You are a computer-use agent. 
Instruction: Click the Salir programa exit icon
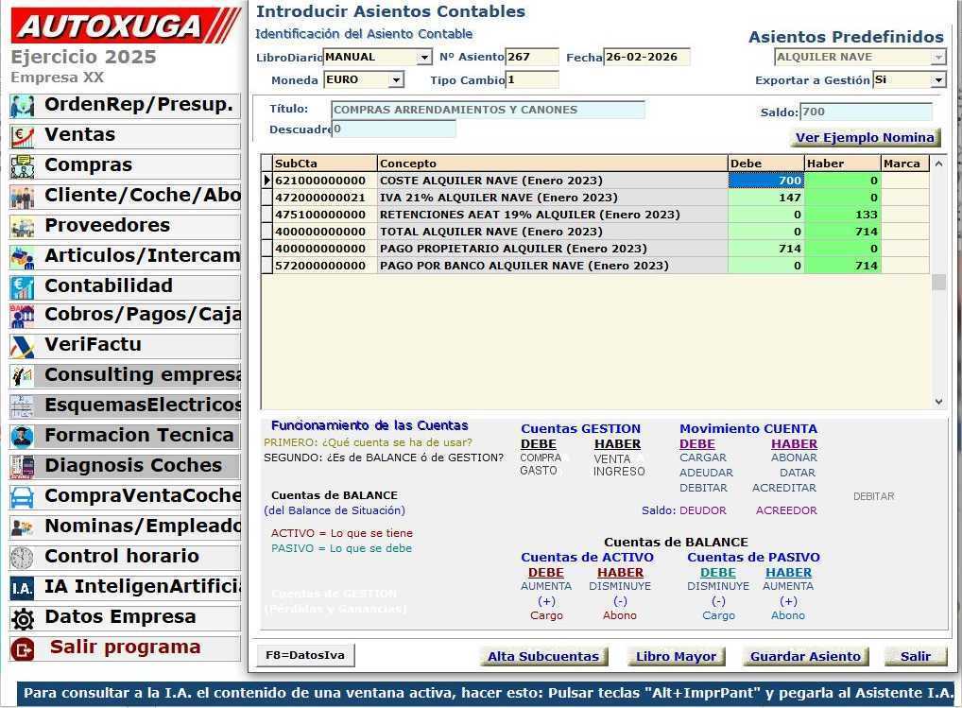pyautogui.click(x=22, y=648)
